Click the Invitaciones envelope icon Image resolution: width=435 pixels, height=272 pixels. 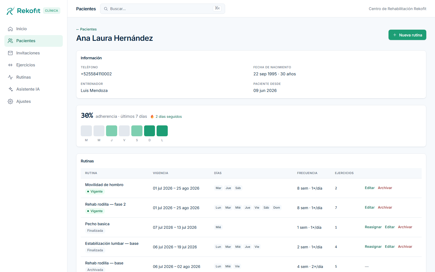tap(10, 53)
